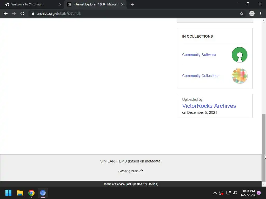Open File Explorer from the taskbar
The width and height of the screenshot is (266, 199).
(20, 193)
